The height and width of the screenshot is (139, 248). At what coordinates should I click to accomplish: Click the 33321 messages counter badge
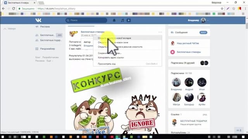[203, 32]
